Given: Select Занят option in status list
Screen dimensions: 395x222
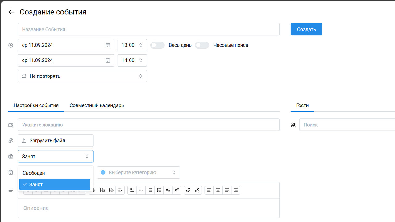Looking at the screenshot, I should pos(55,184).
